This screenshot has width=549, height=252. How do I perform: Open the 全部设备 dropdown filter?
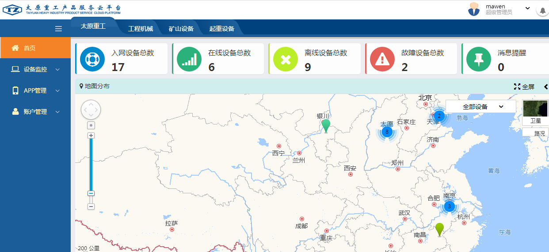coord(480,107)
